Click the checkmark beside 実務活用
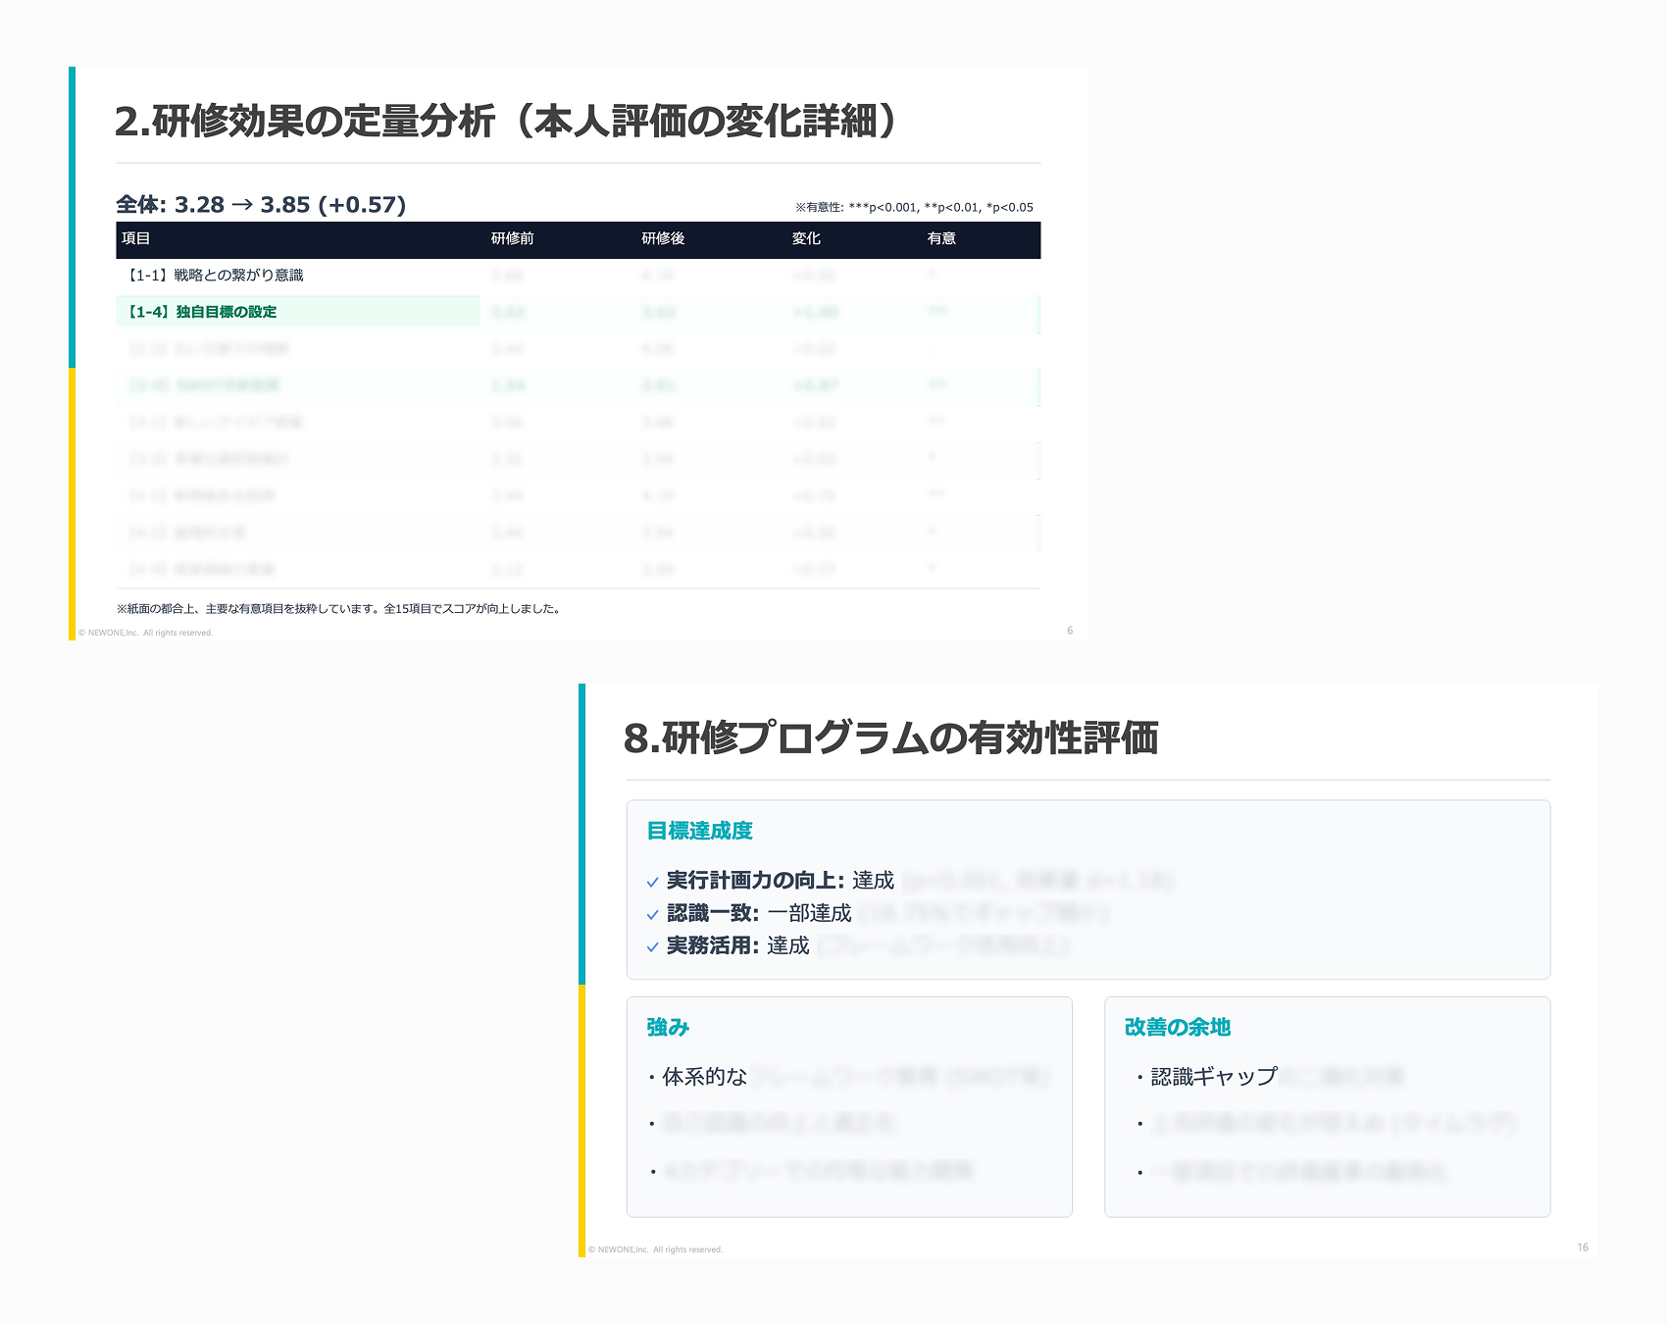The width and height of the screenshot is (1667, 1324). 652,947
